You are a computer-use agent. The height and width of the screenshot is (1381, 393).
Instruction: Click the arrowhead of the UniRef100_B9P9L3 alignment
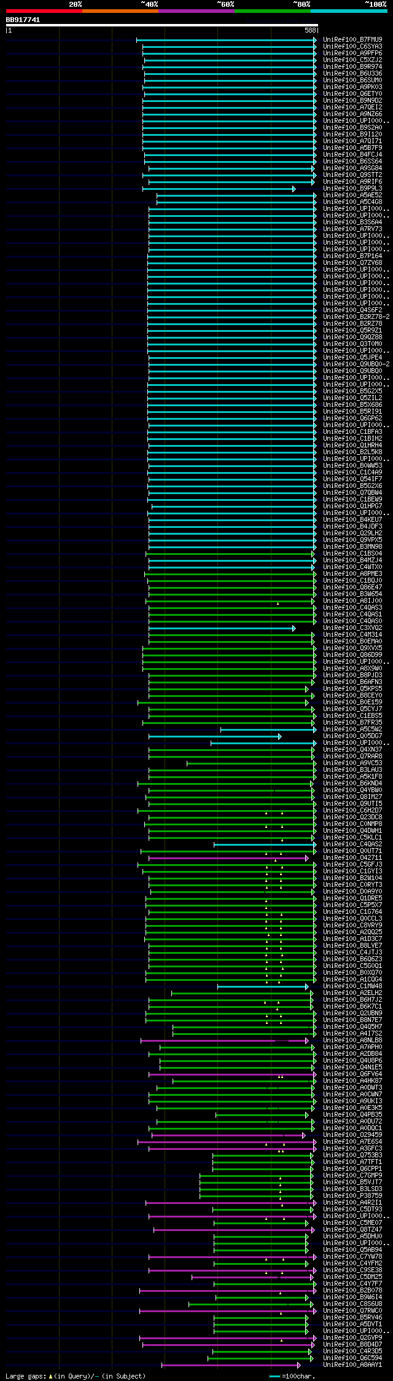pyautogui.click(x=294, y=189)
